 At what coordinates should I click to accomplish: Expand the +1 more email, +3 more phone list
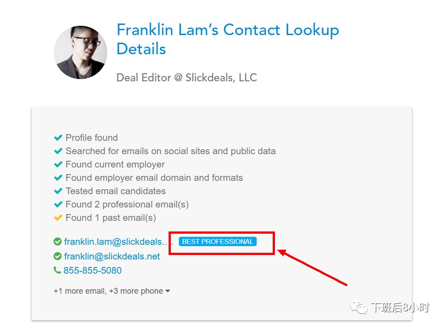(x=112, y=291)
